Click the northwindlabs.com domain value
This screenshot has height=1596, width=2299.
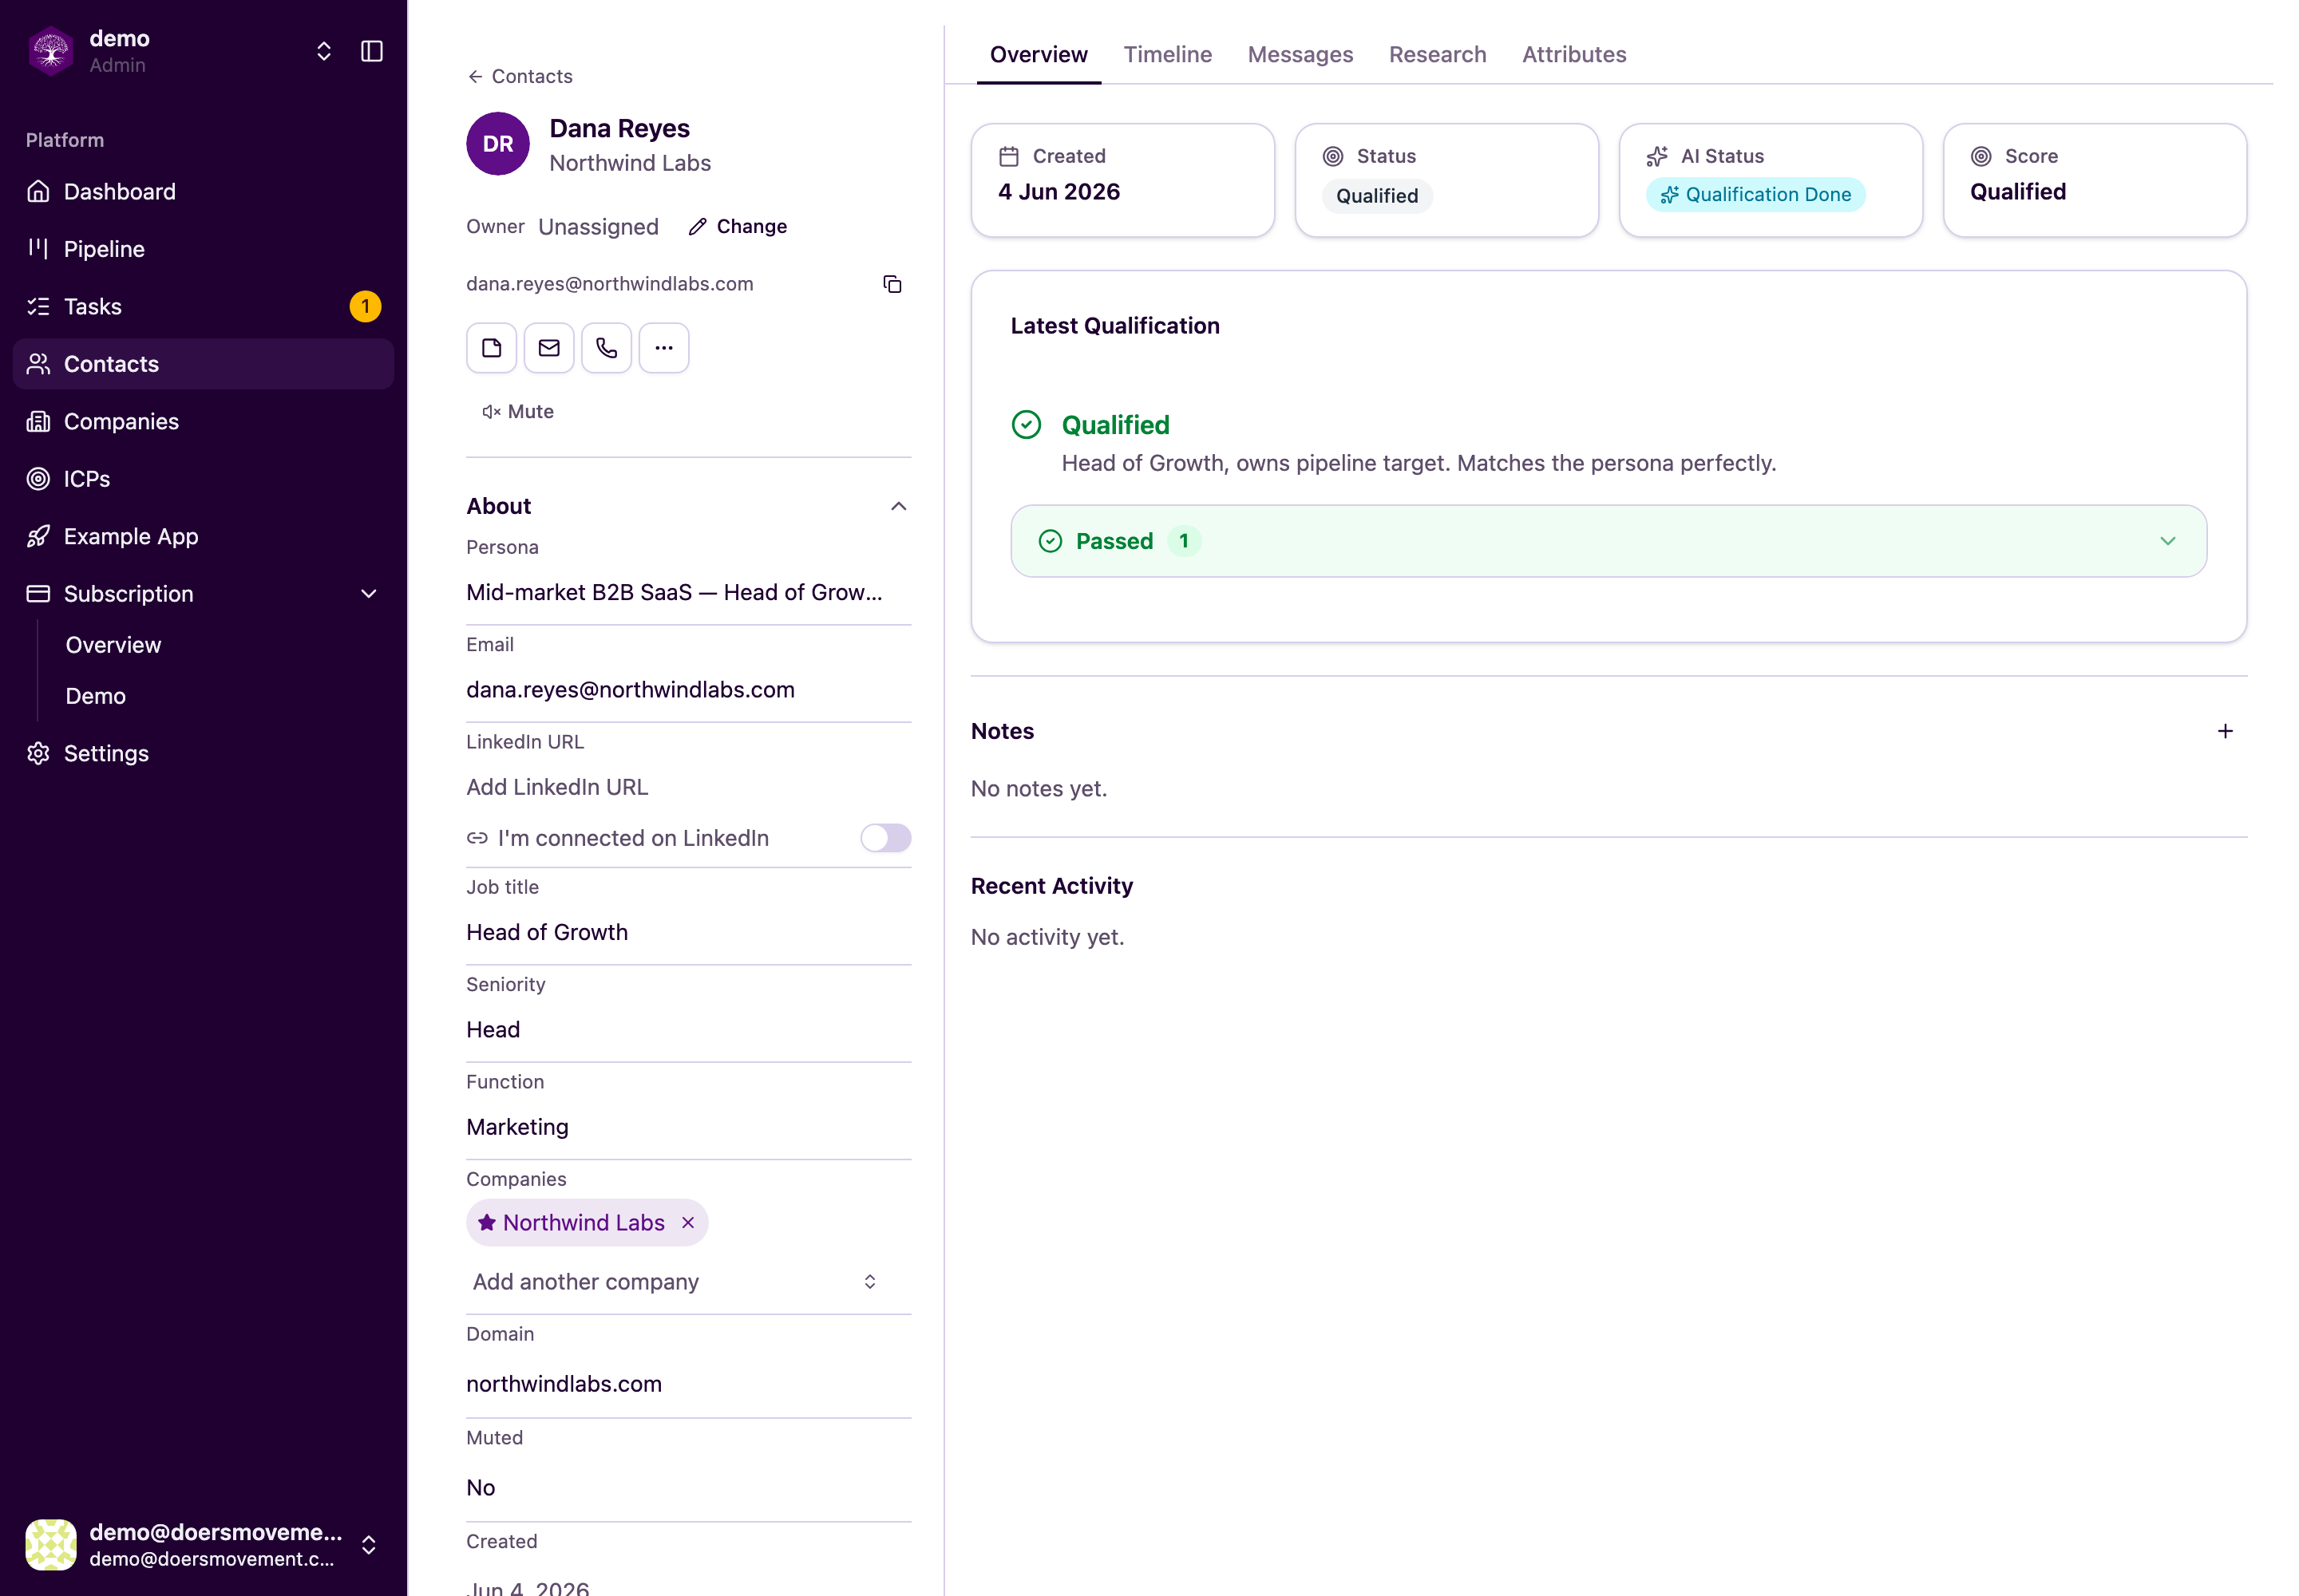pos(564,1384)
